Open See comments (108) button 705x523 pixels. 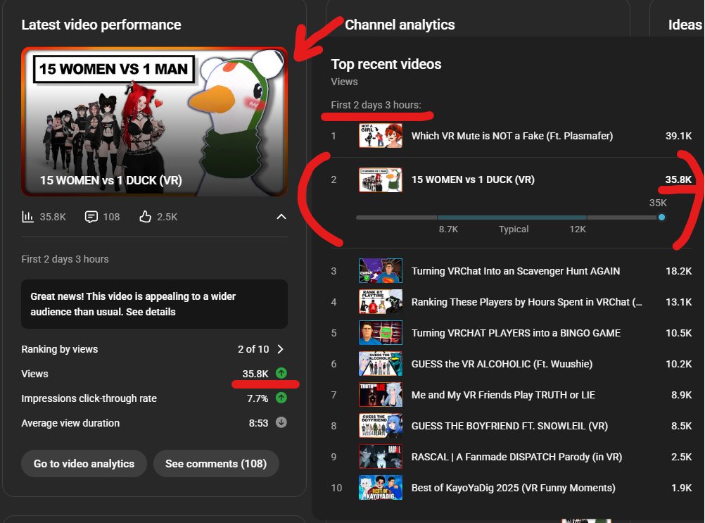(216, 464)
